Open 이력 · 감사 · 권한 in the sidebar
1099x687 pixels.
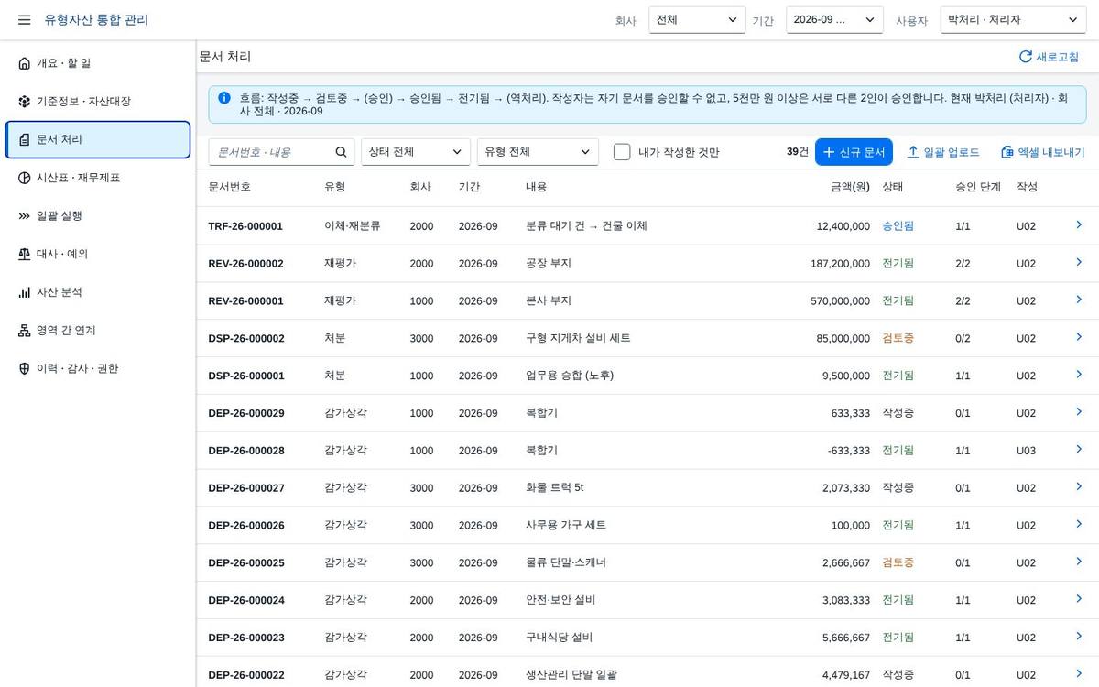point(98,368)
